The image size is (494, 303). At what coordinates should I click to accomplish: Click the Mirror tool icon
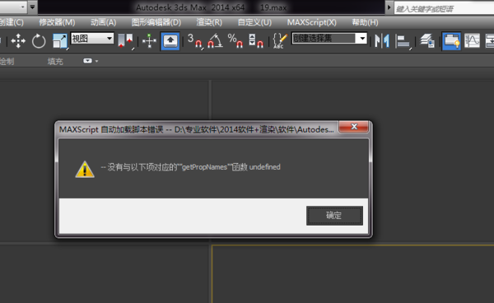[381, 41]
